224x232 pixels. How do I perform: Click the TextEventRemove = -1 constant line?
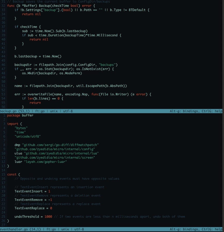click(x=32, y=200)
